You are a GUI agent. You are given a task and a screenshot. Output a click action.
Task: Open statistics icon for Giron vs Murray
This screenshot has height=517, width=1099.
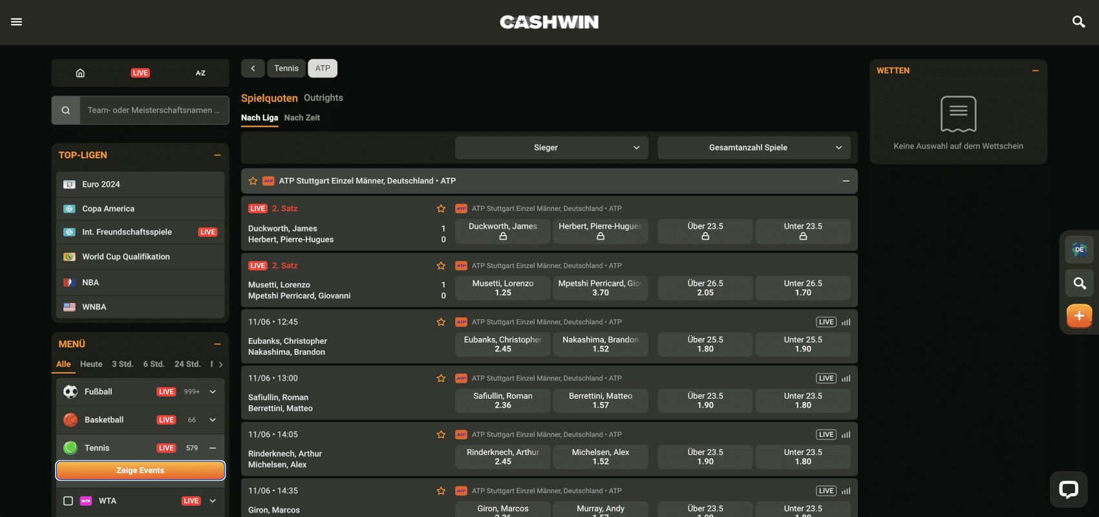coord(846,491)
